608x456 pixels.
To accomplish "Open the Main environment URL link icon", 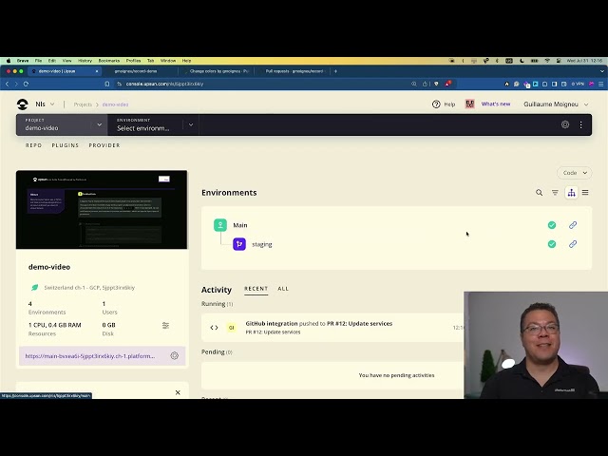I will pyautogui.click(x=573, y=225).
